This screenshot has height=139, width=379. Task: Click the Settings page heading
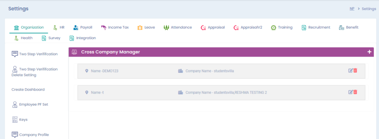19,9
